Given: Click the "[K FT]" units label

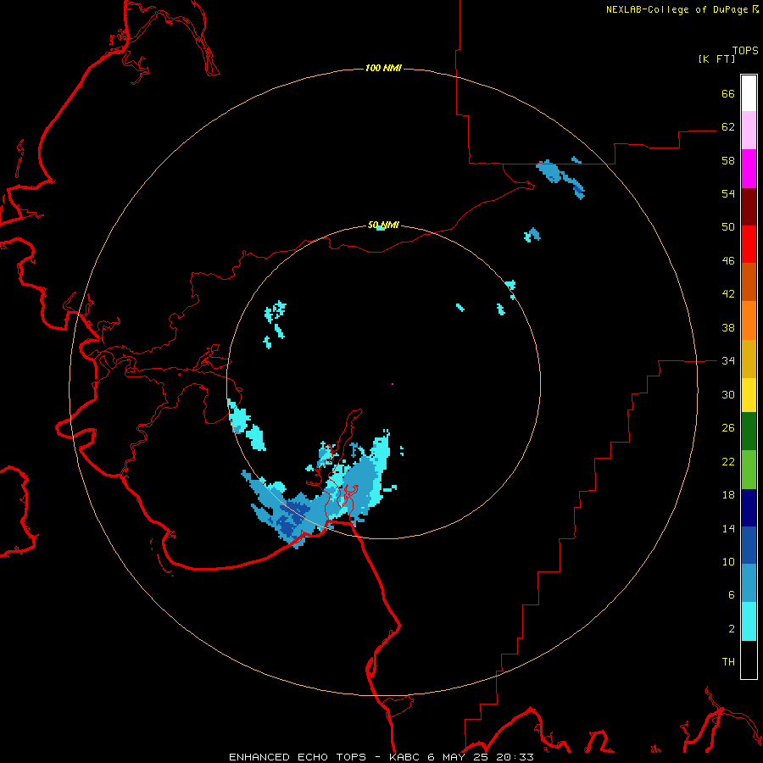Looking at the screenshot, I should (716, 58).
